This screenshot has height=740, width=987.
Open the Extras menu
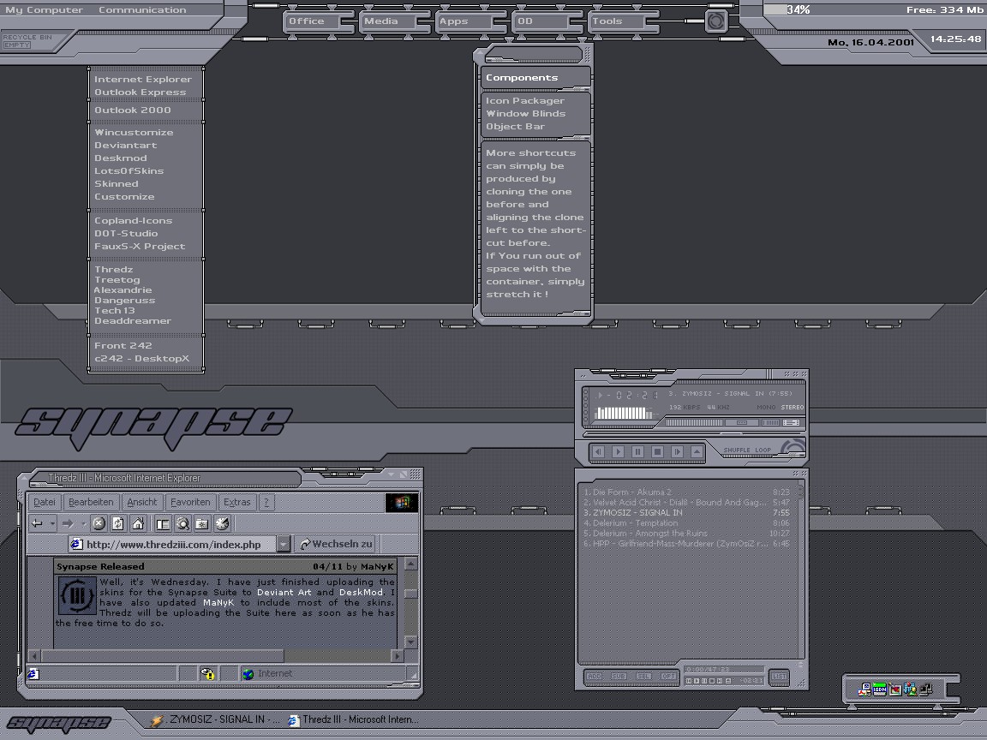coord(236,502)
